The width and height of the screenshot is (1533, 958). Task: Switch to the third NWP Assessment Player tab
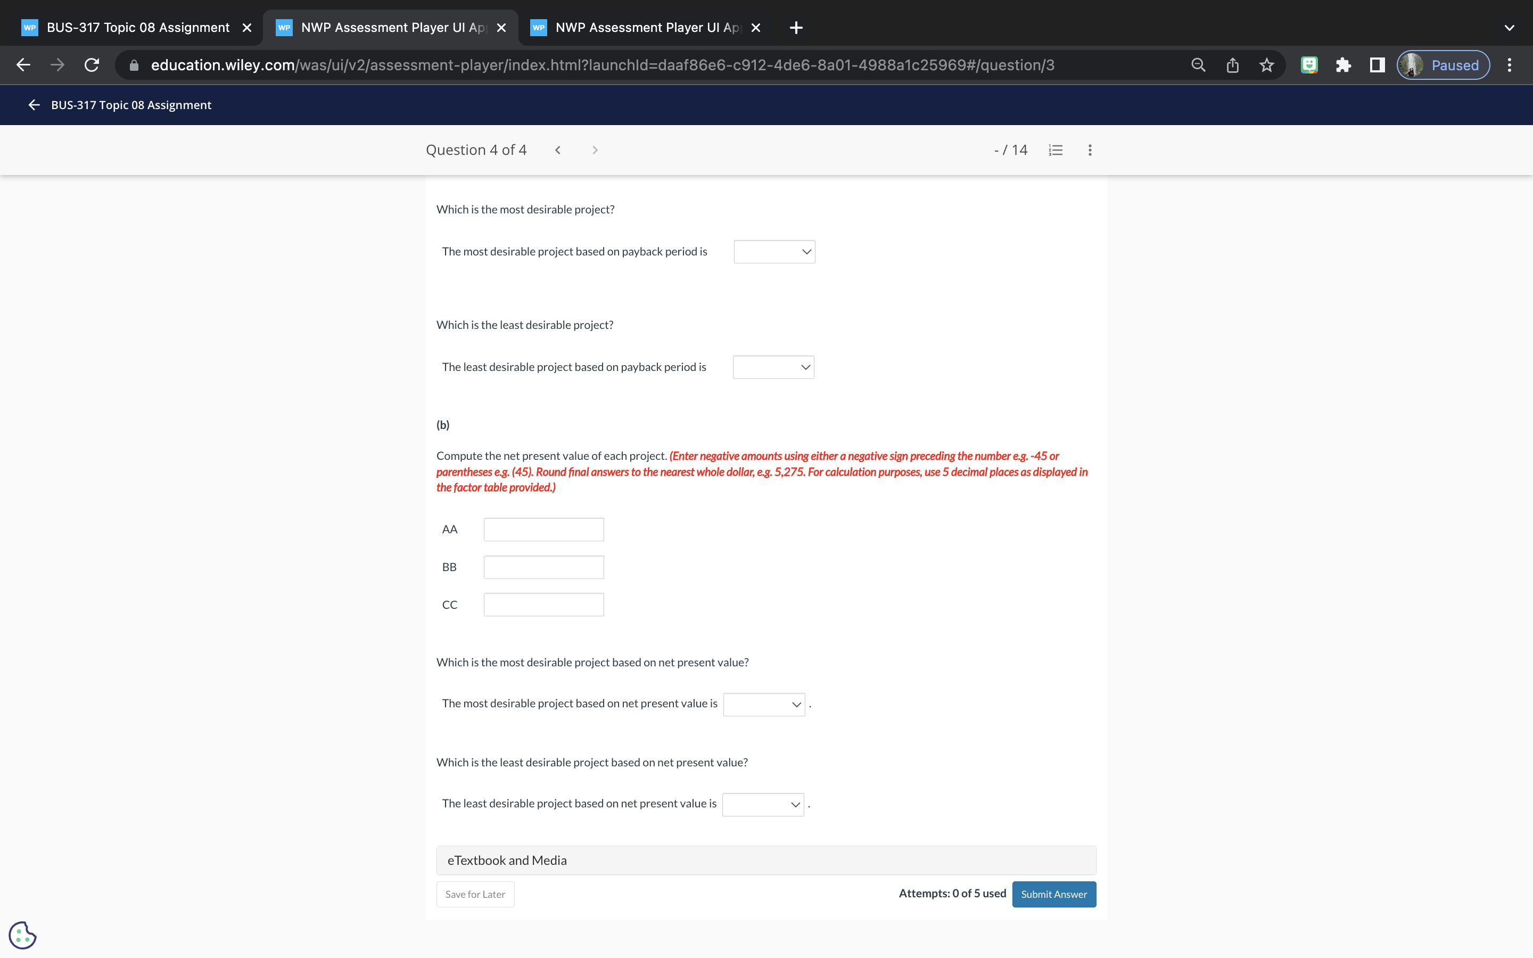(646, 28)
